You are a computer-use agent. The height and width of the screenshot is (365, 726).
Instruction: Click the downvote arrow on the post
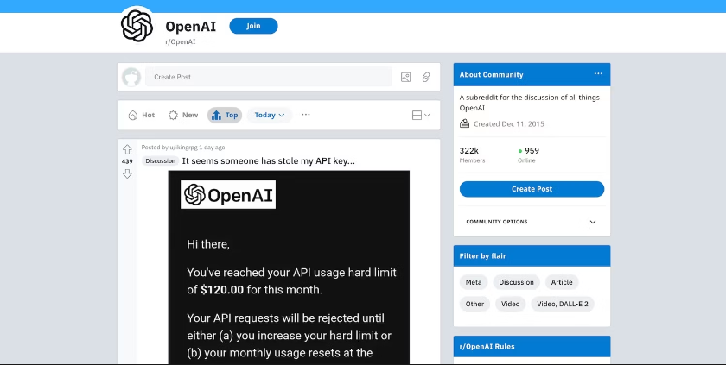tap(127, 173)
